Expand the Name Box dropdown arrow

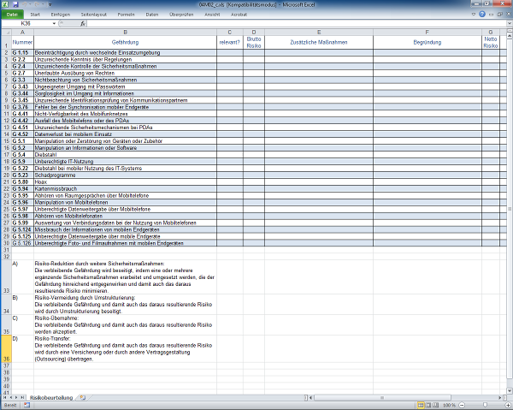(53, 24)
